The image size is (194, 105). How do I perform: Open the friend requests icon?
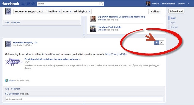click(x=23, y=4)
